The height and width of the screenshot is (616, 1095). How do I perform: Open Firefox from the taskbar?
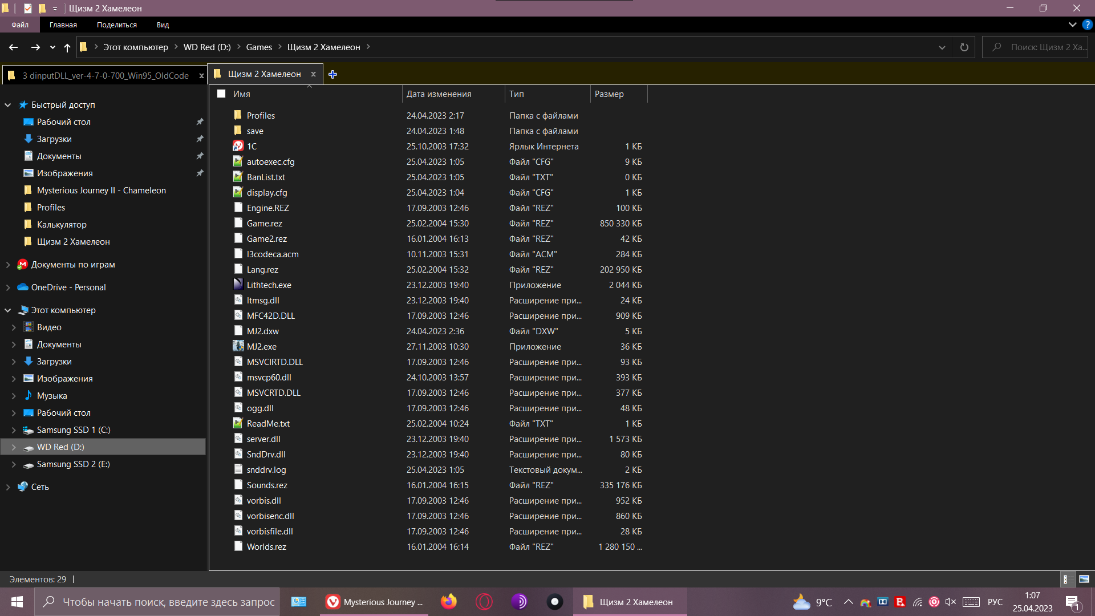[449, 602]
